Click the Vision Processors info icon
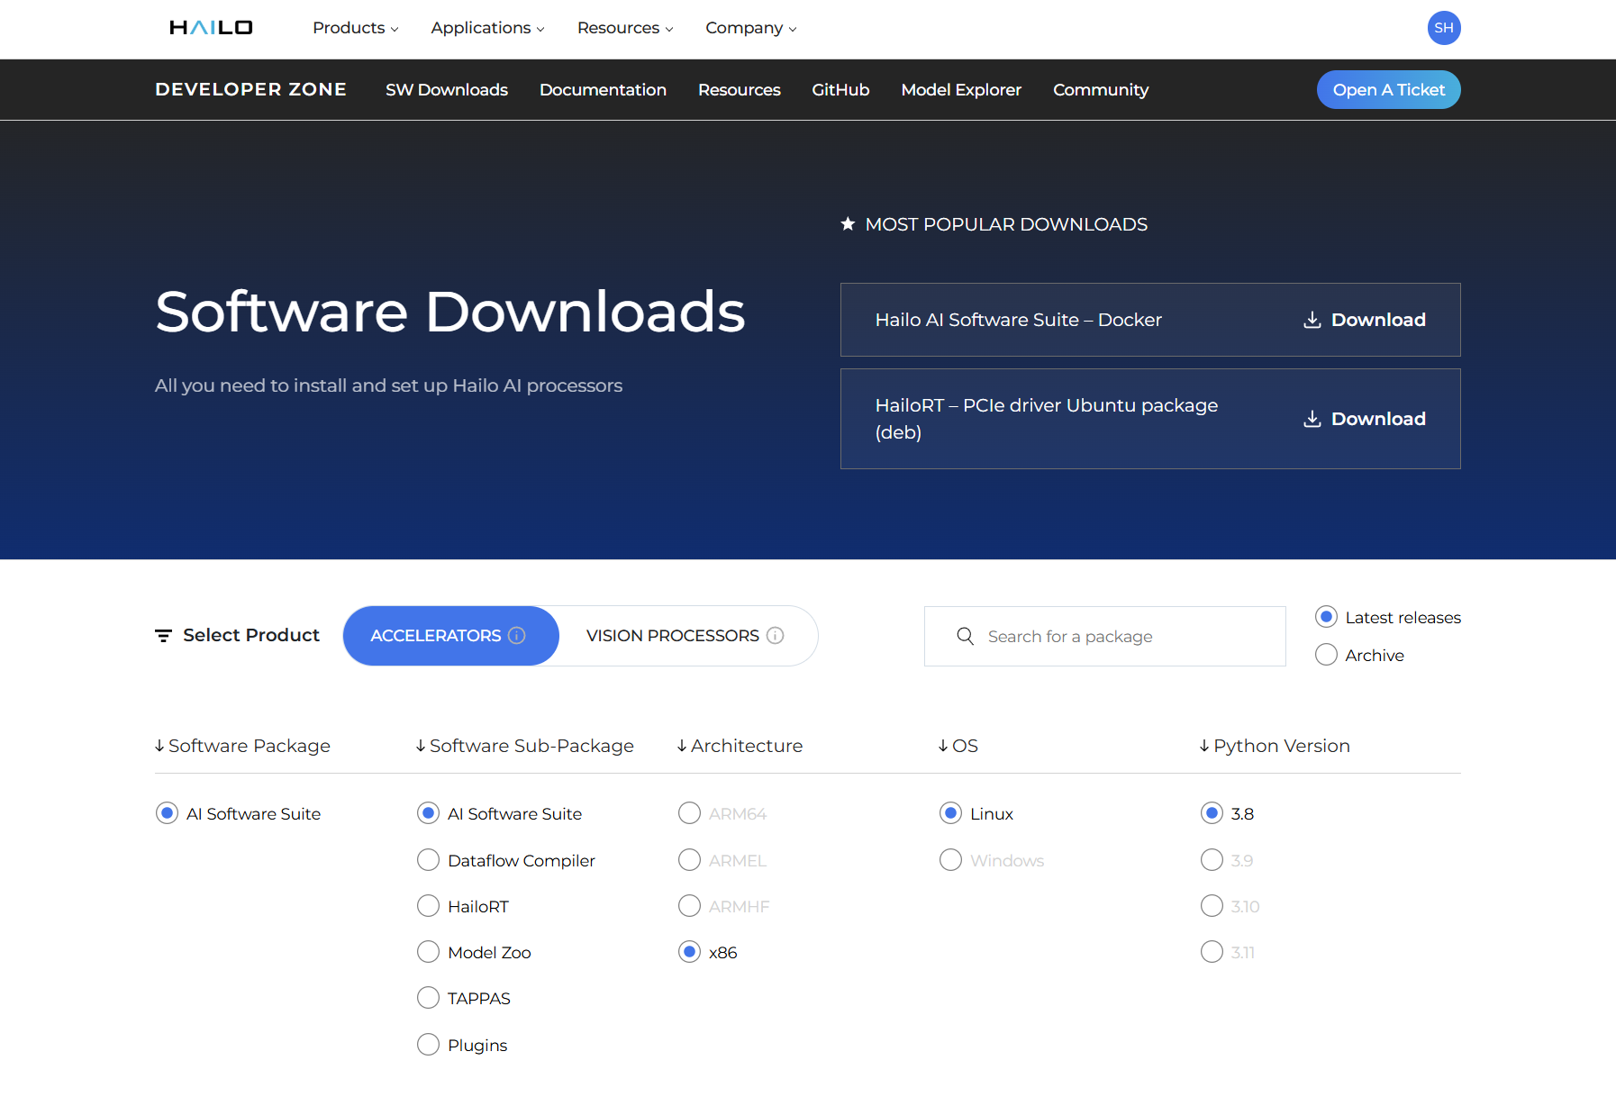This screenshot has height=1115, width=1616. pyautogui.click(x=776, y=636)
